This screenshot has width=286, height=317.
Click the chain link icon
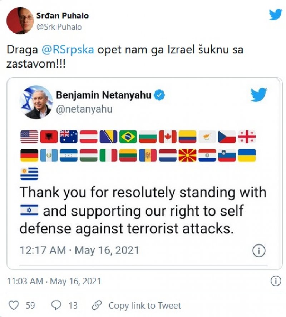pyautogui.click(x=97, y=306)
